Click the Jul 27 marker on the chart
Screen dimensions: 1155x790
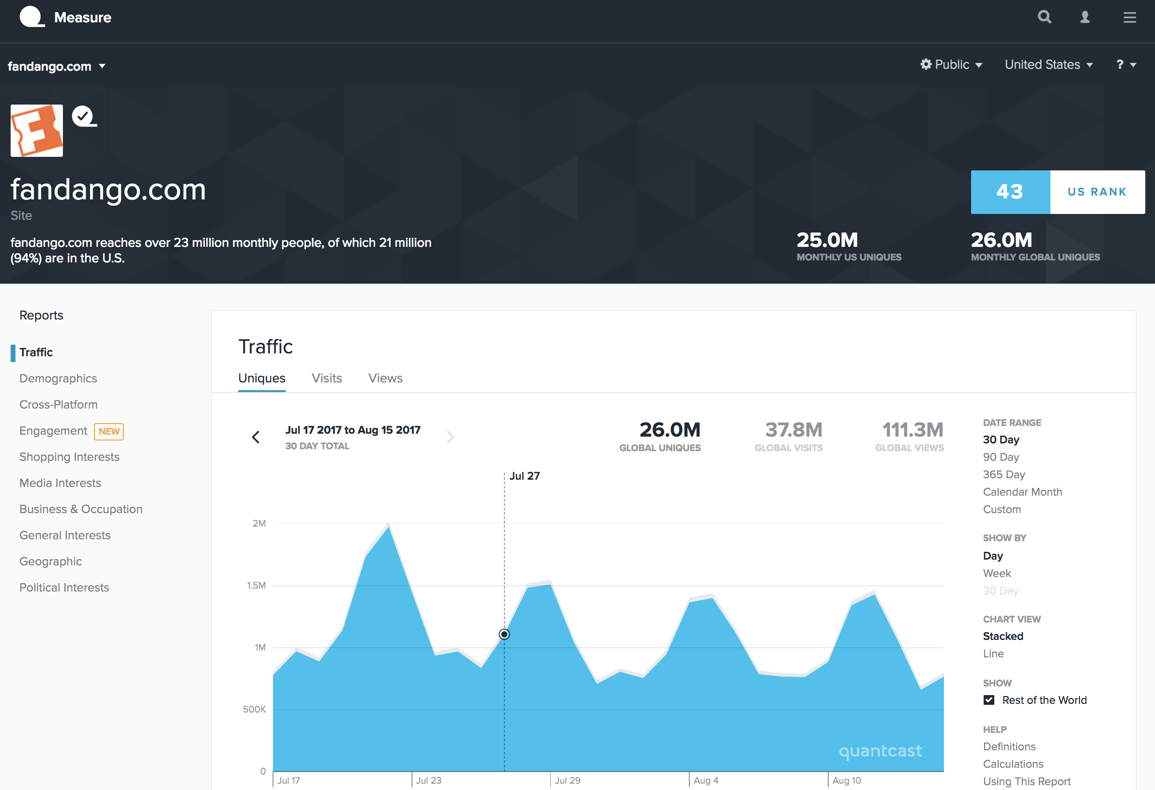504,634
